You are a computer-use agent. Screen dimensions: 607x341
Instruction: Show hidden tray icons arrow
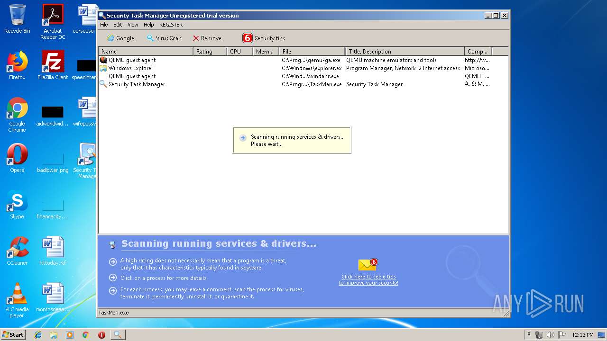pos(529,335)
